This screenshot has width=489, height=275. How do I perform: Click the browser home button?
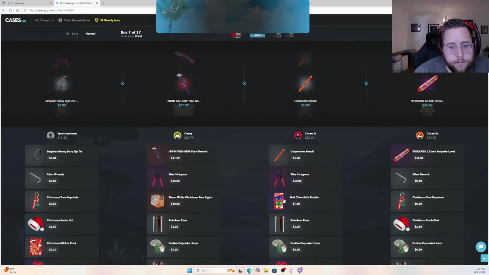tap(17, 10)
